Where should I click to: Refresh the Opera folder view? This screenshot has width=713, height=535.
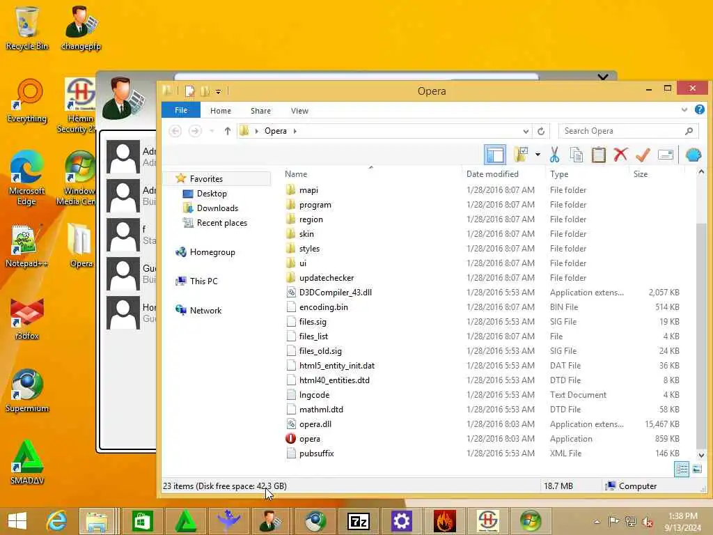pyautogui.click(x=541, y=131)
